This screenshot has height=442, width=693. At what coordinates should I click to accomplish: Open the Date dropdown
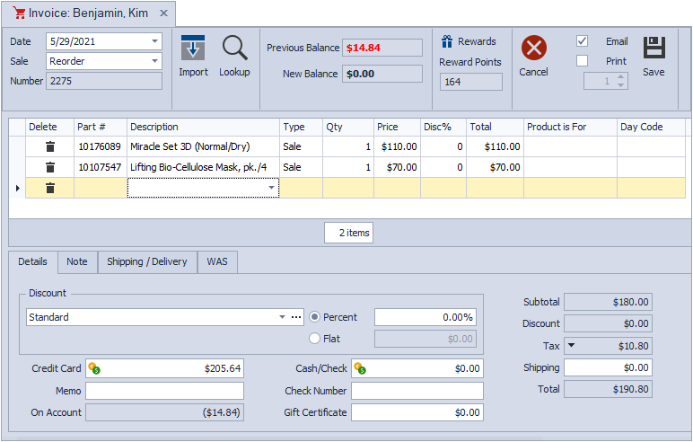[154, 41]
